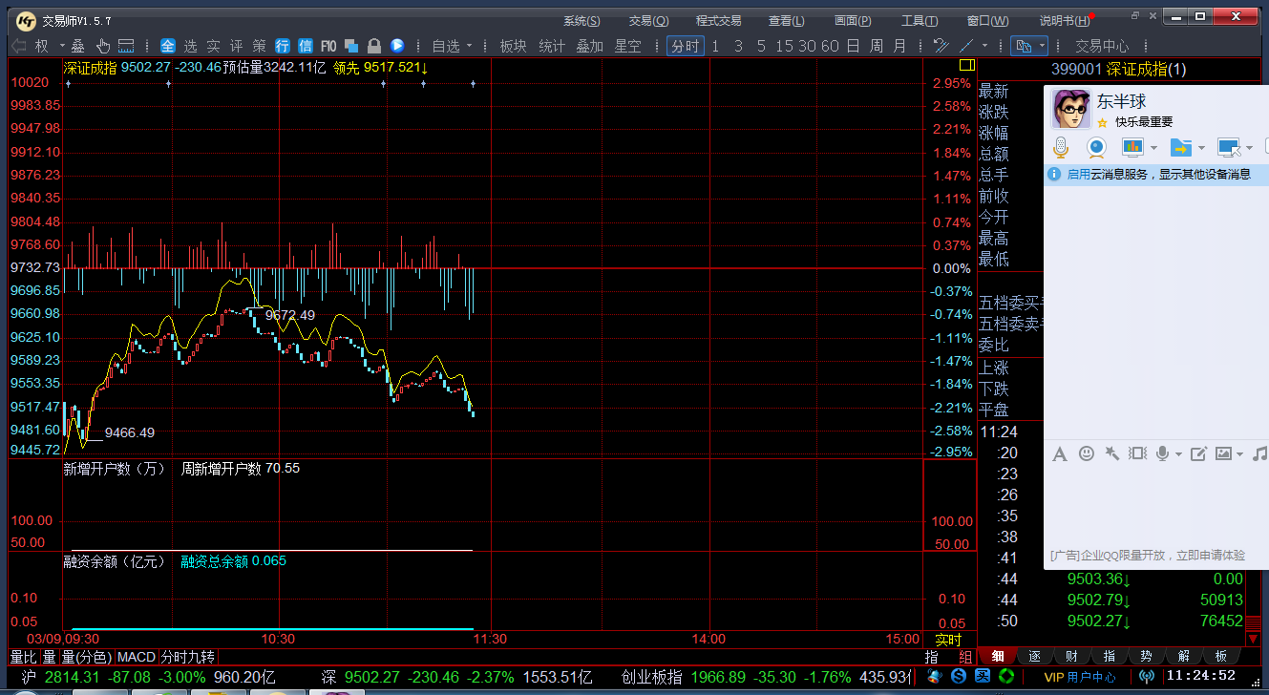Click the 交易中心 button
1269x695 pixels.
click(x=1101, y=46)
